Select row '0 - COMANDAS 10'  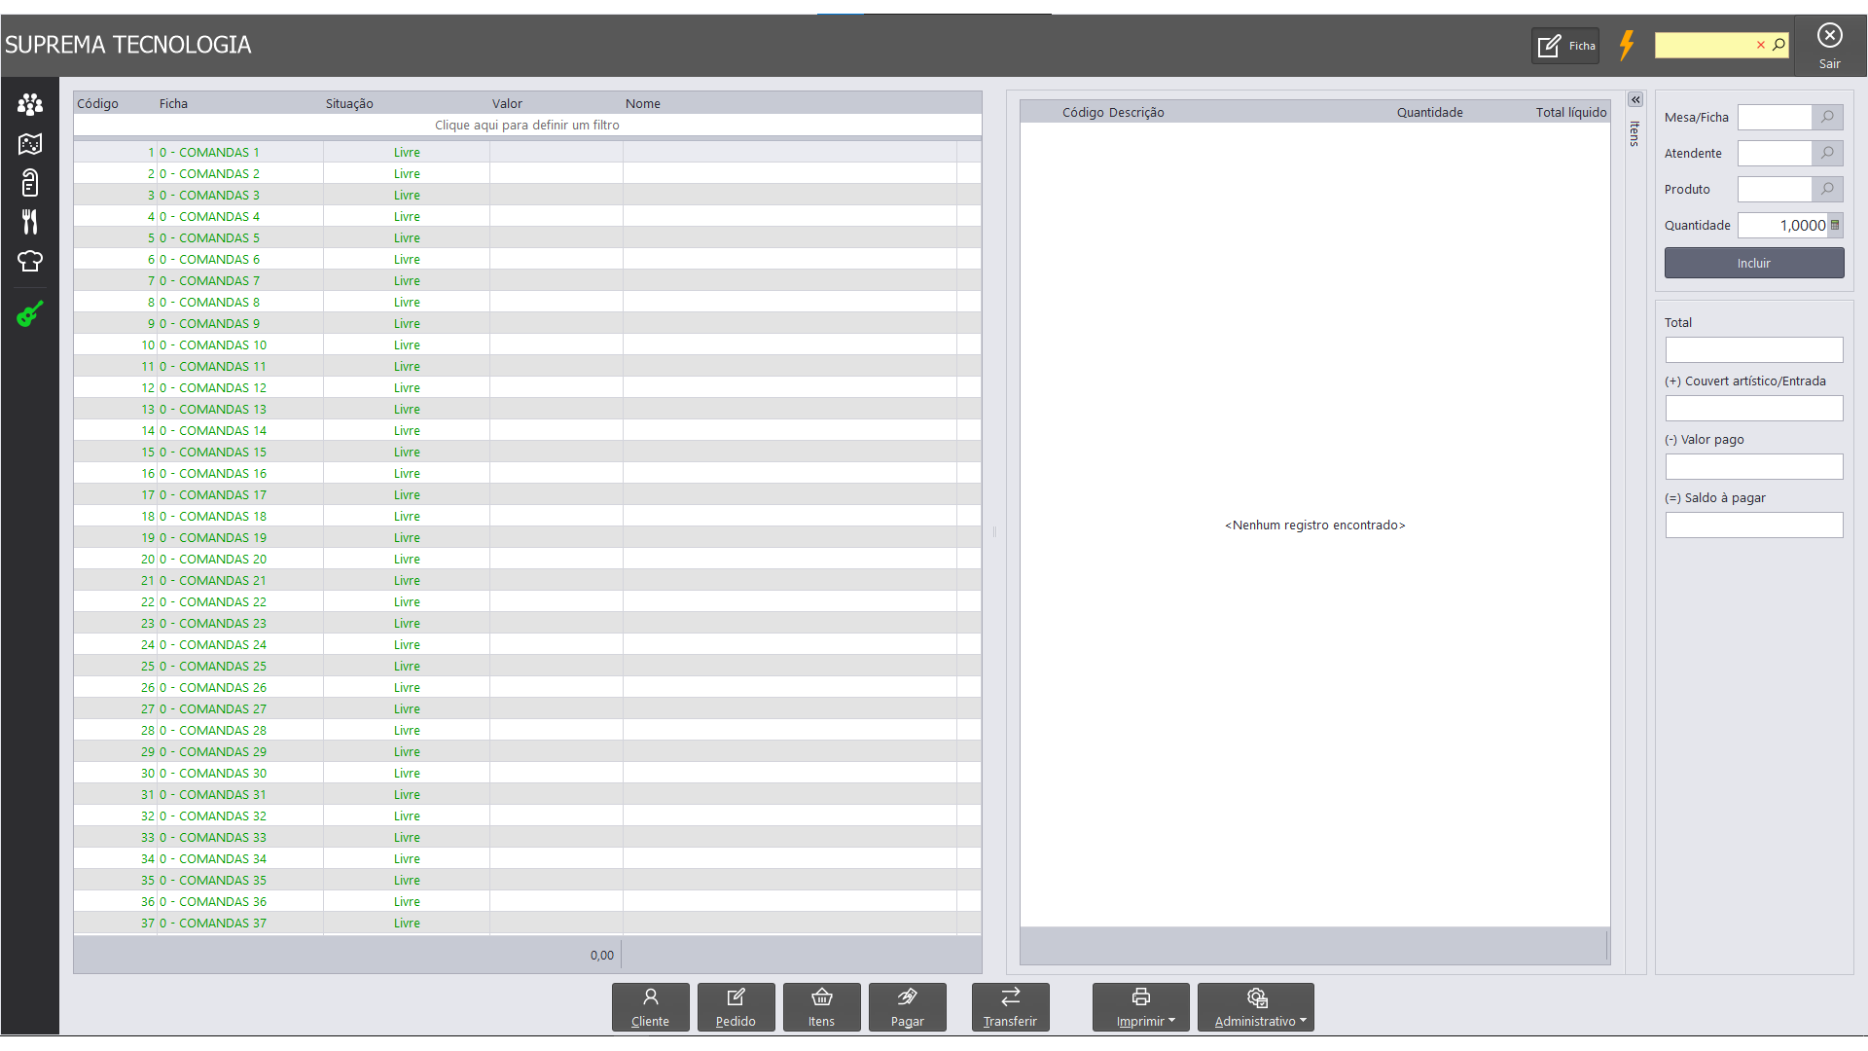tap(527, 344)
